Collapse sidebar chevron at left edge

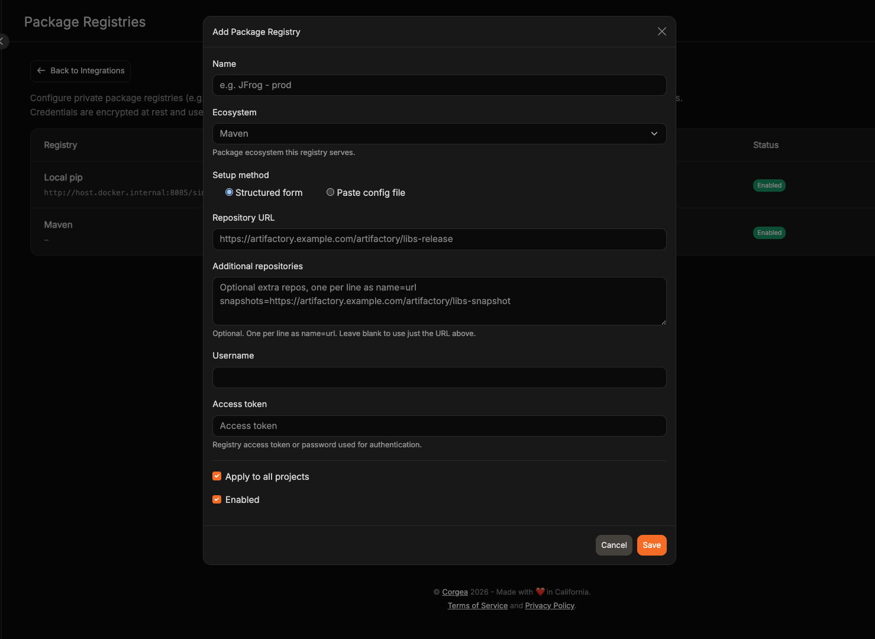click(x=2, y=41)
